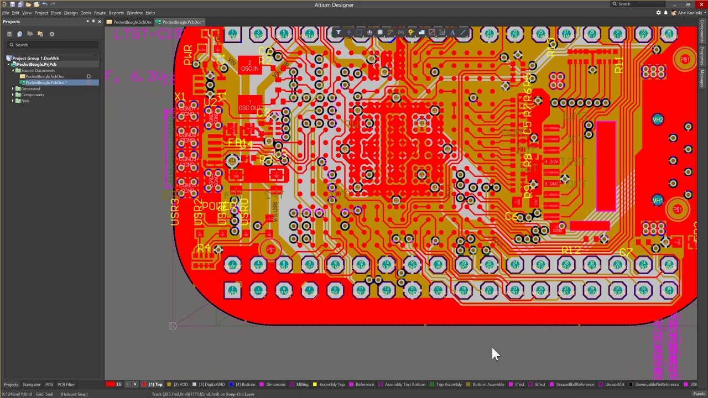Click the Place Fill/Region tool in Active Bar
This screenshot has width=708, height=398.
[x=432, y=33]
